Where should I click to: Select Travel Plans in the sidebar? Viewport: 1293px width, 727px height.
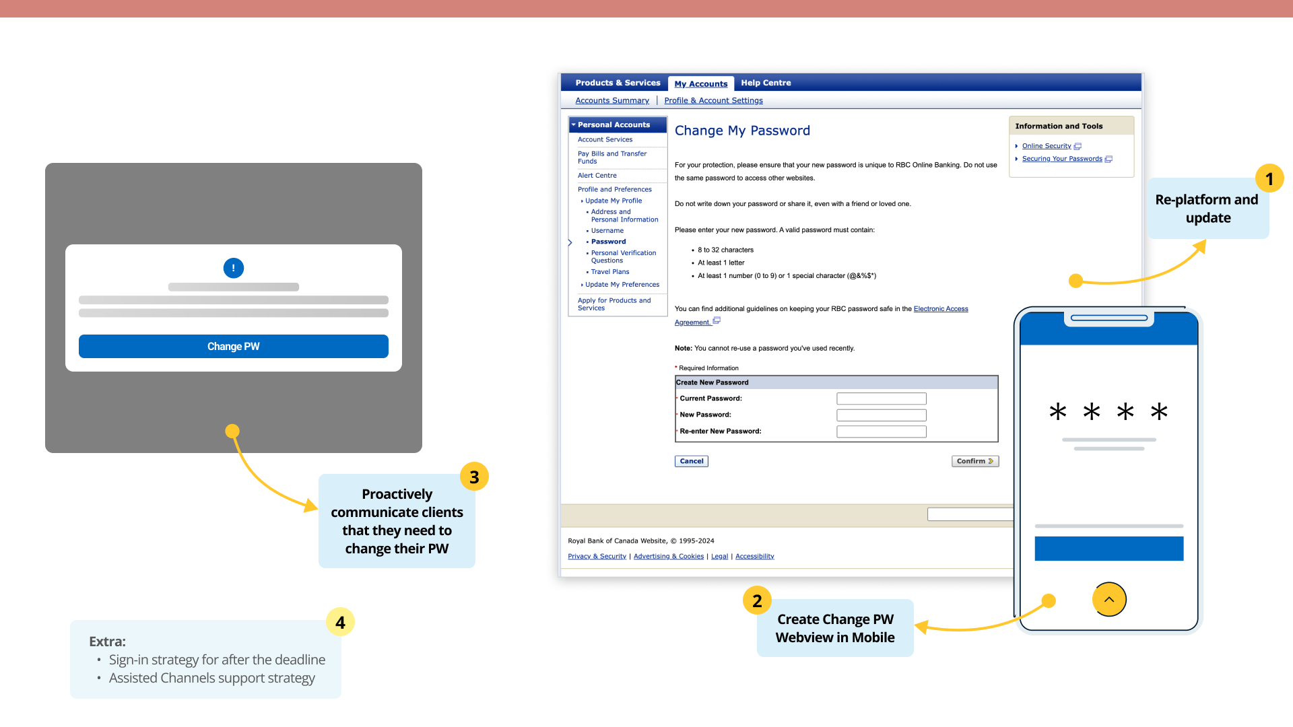click(x=610, y=272)
